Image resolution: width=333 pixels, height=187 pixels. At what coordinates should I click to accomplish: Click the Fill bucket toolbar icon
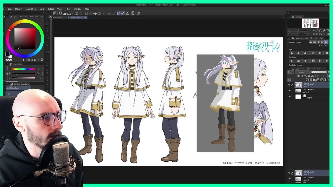pyautogui.click(x=95, y=13)
